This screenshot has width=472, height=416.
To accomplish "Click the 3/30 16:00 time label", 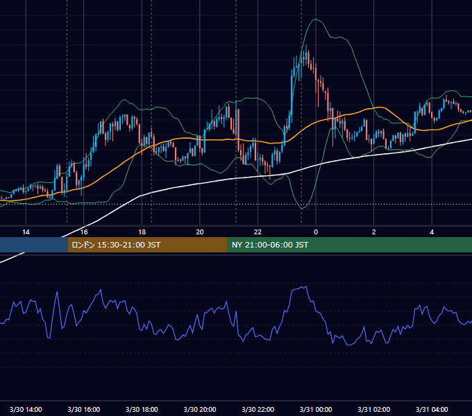I will click(84, 409).
